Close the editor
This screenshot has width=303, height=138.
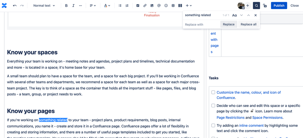coord(294,5)
